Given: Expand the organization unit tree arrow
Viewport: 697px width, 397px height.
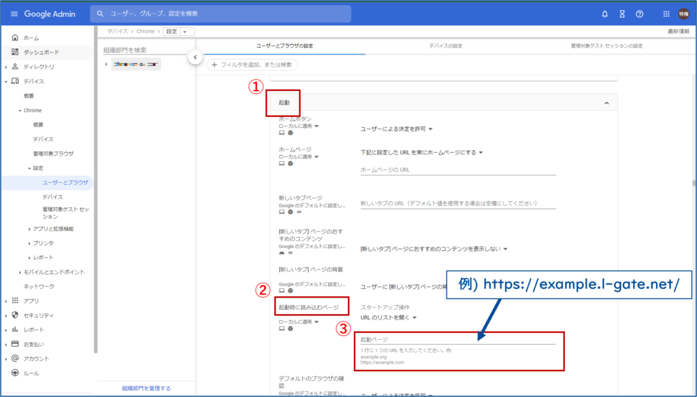Looking at the screenshot, I should pyautogui.click(x=106, y=65).
